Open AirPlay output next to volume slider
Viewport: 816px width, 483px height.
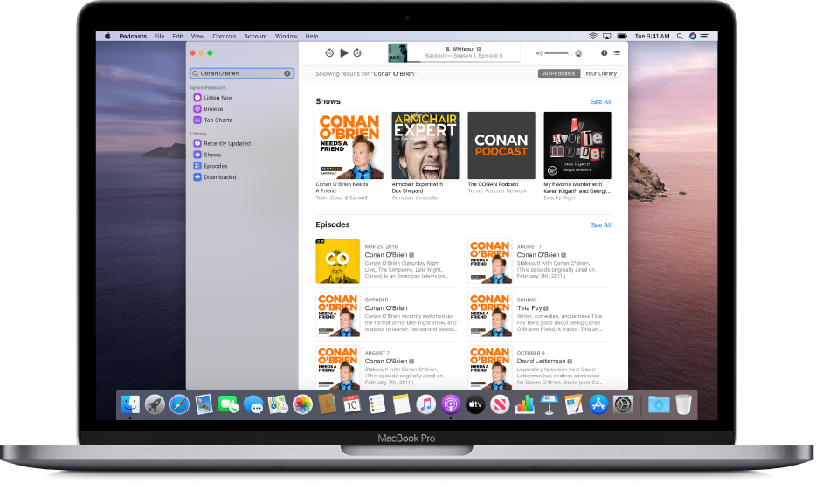pos(578,53)
